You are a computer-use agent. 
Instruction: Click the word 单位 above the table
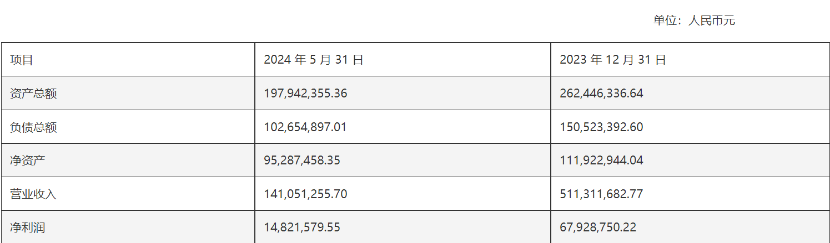665,21
